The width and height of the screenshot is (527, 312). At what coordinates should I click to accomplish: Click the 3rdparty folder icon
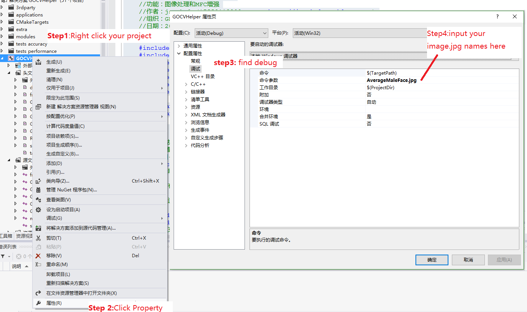pos(11,8)
